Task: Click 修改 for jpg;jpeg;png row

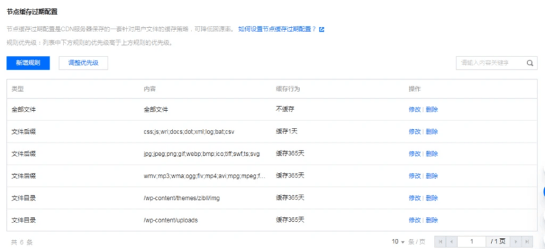Action: (415, 154)
